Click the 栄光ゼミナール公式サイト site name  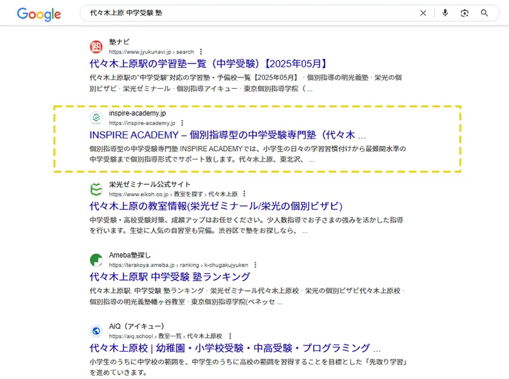click(150, 184)
